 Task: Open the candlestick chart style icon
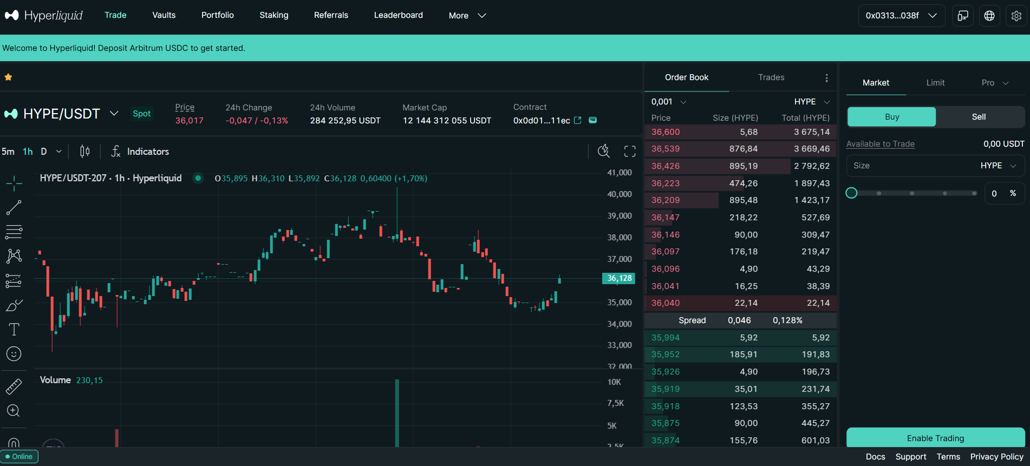(x=85, y=152)
